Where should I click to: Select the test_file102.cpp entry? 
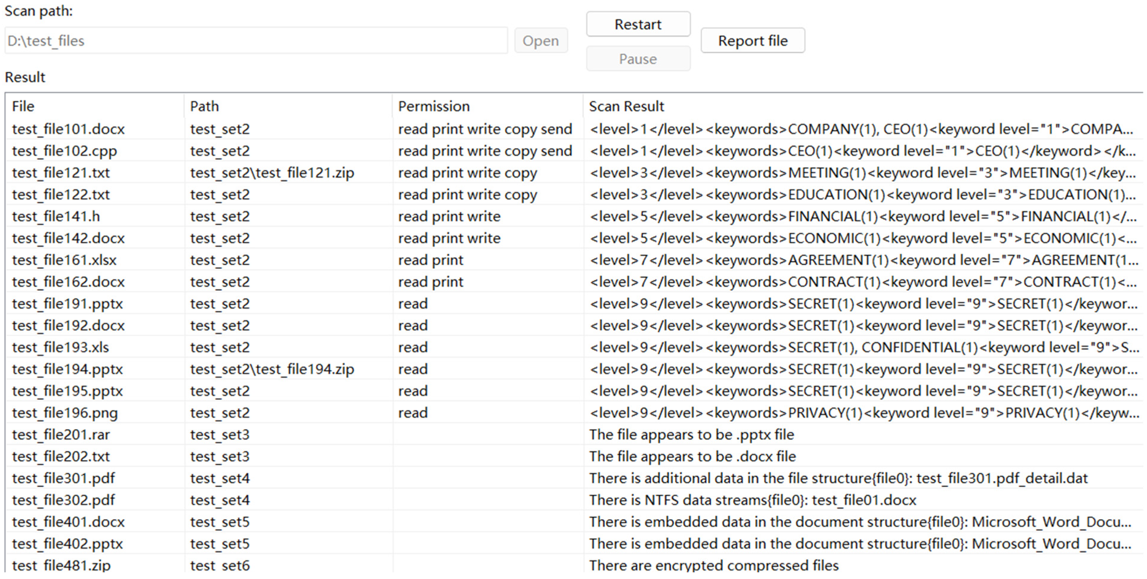click(64, 151)
